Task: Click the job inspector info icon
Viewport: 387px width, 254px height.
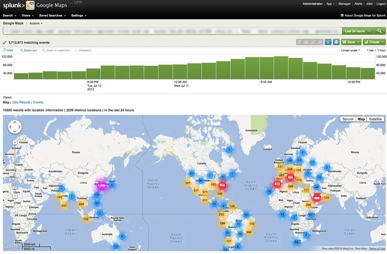Action: (x=328, y=42)
